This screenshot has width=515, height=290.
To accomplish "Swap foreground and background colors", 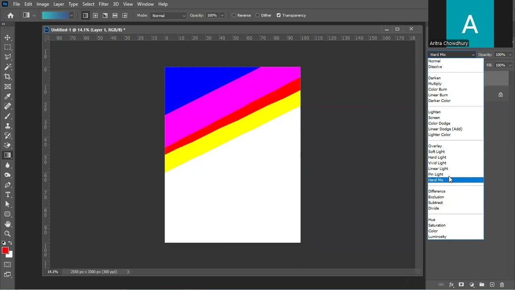I will point(10,243).
